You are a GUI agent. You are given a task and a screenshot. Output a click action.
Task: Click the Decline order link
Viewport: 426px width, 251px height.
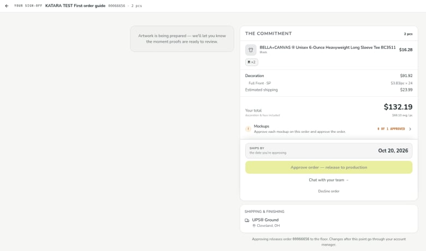click(329, 191)
